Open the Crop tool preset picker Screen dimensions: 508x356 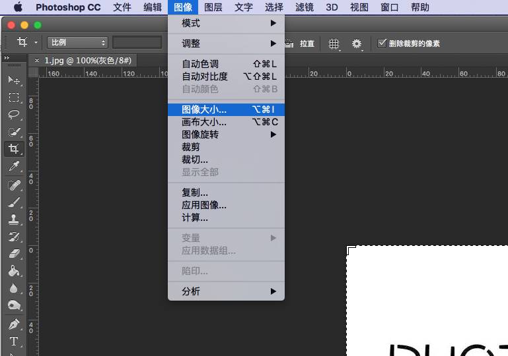click(26, 42)
